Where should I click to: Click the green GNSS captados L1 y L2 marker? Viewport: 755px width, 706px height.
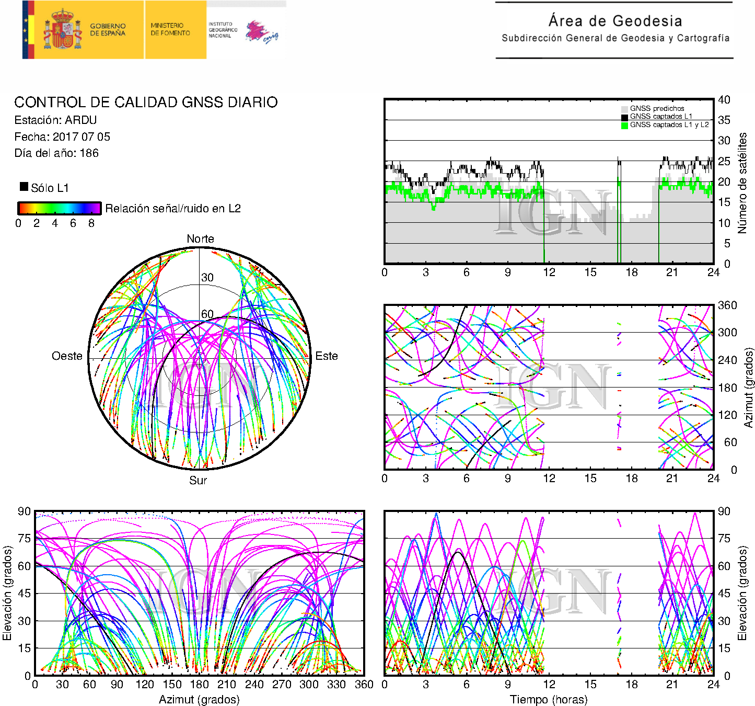[x=624, y=125]
